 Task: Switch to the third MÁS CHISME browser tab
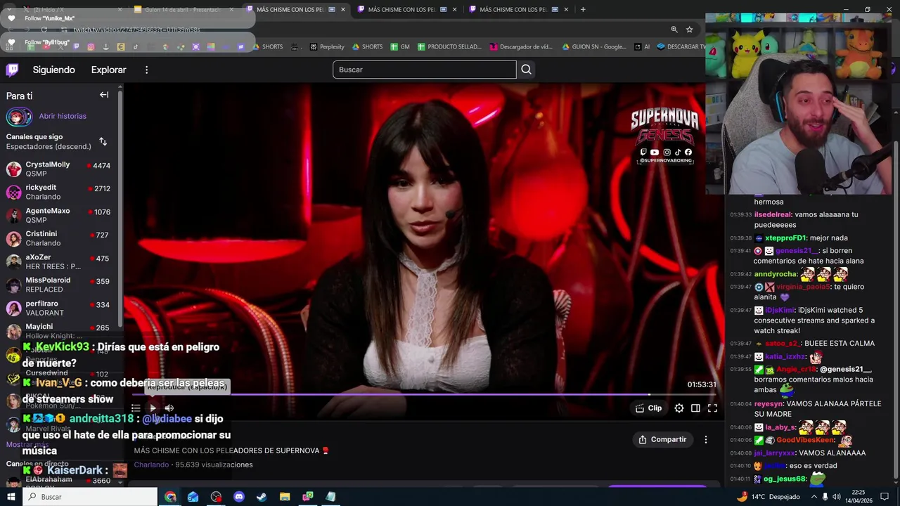point(520,10)
